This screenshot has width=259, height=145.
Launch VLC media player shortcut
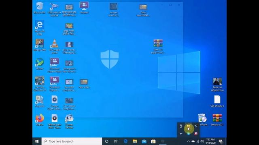click(54, 46)
